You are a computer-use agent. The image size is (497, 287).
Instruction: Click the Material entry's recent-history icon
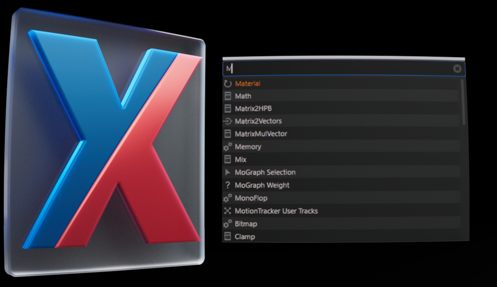pyautogui.click(x=227, y=83)
